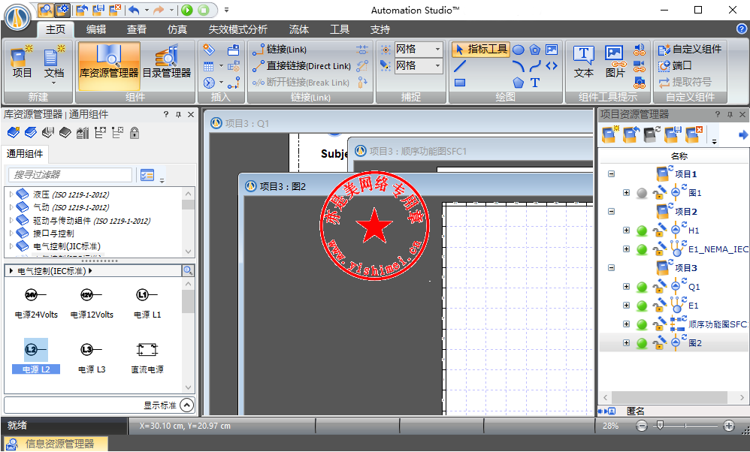Screen dimensions: 750x452
Task: Click the lock icon in library toolbar
Action: (135, 133)
